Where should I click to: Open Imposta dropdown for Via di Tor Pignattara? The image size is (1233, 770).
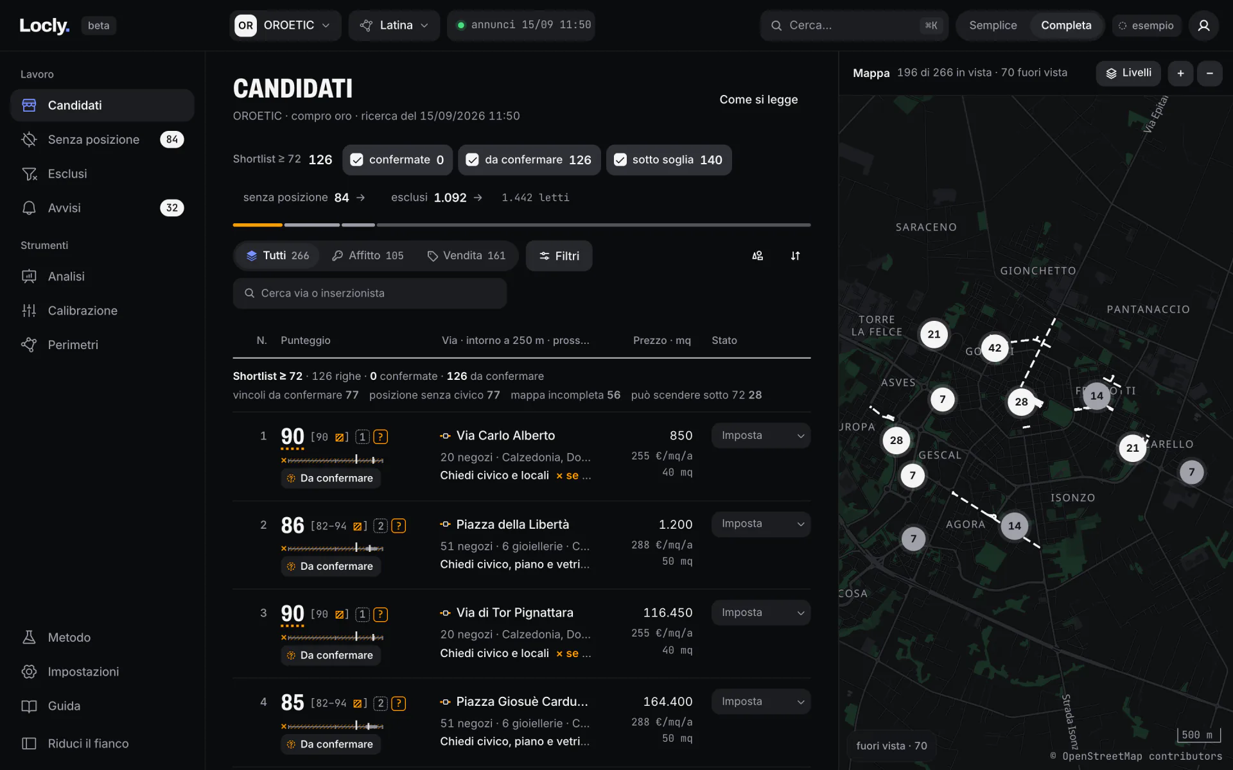(x=761, y=613)
